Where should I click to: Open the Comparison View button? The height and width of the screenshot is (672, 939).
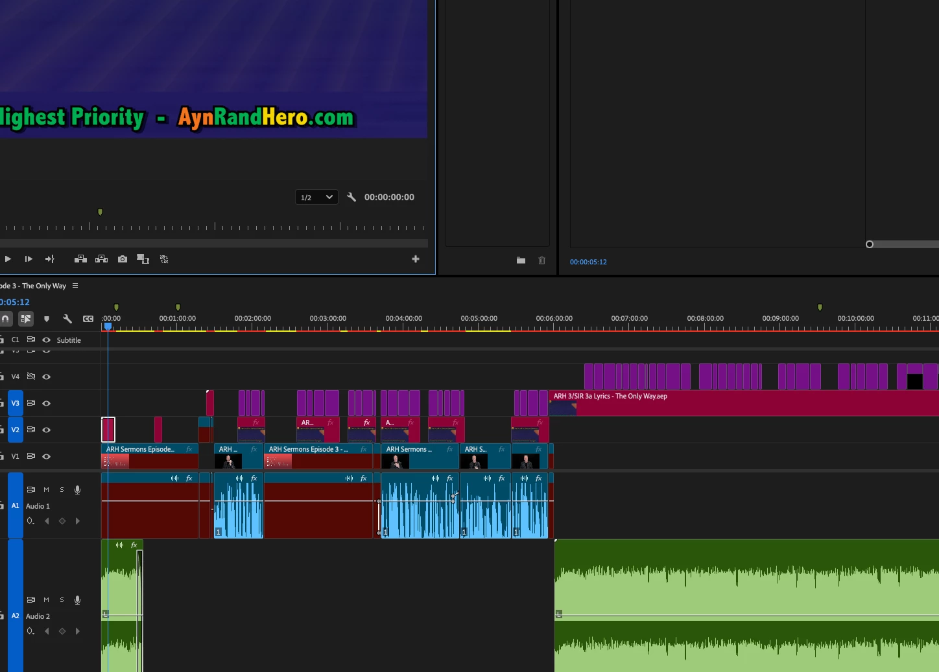point(143,259)
